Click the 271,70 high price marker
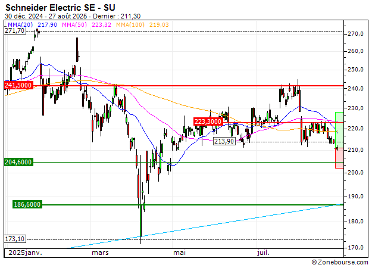 coord(14,30)
